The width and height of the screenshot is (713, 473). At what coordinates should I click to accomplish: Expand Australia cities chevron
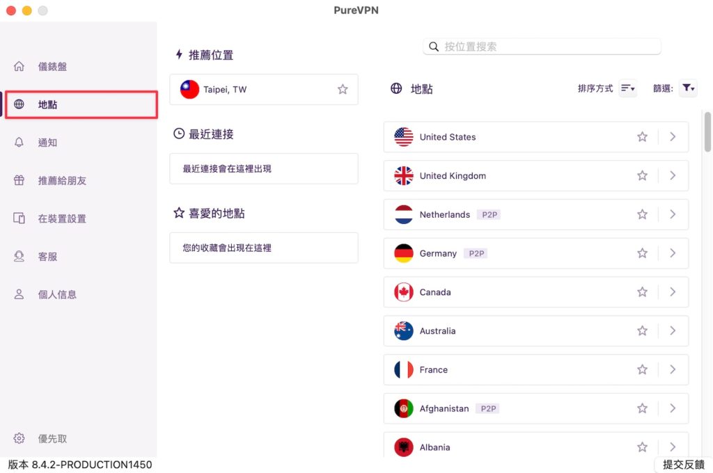[x=673, y=331]
